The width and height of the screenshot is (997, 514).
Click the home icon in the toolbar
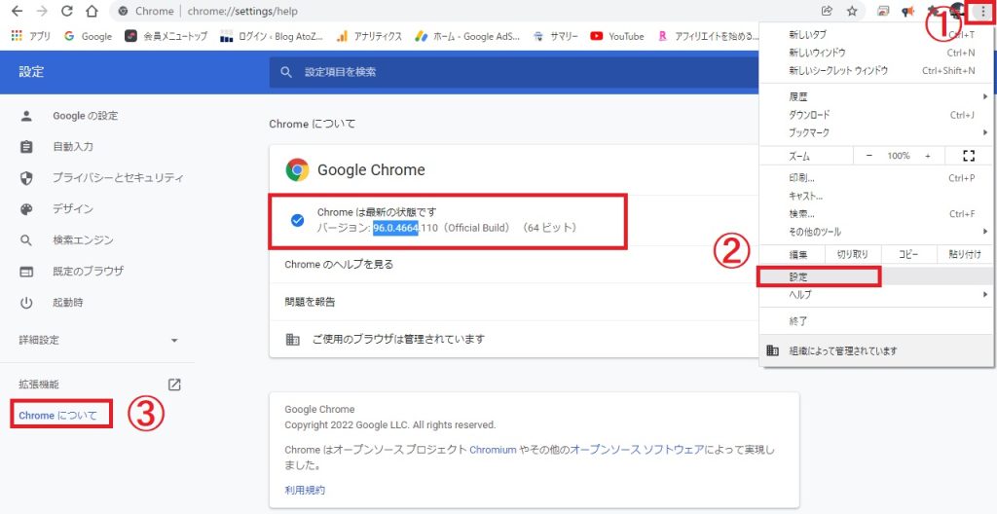91,12
